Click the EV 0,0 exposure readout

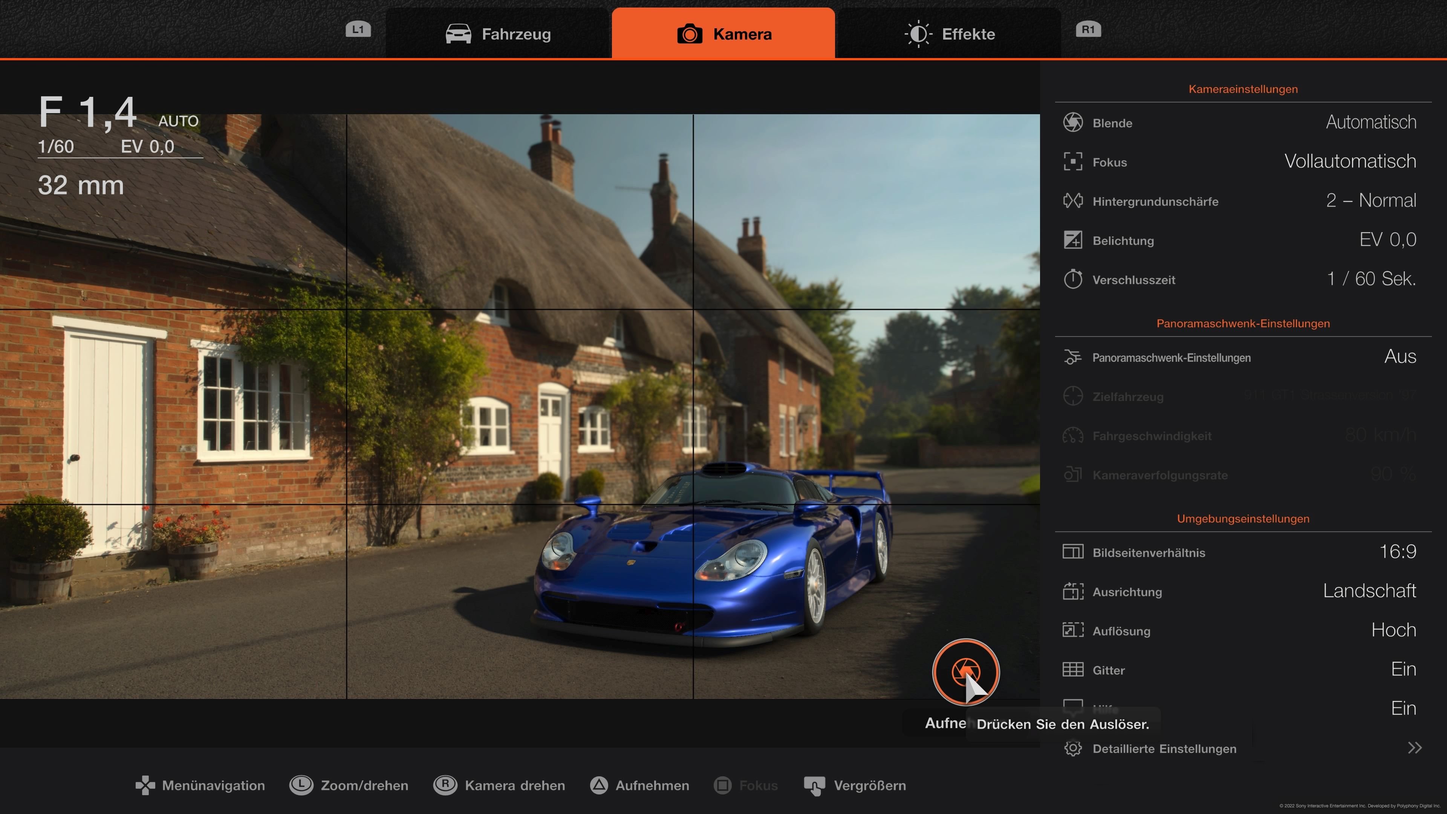click(148, 147)
